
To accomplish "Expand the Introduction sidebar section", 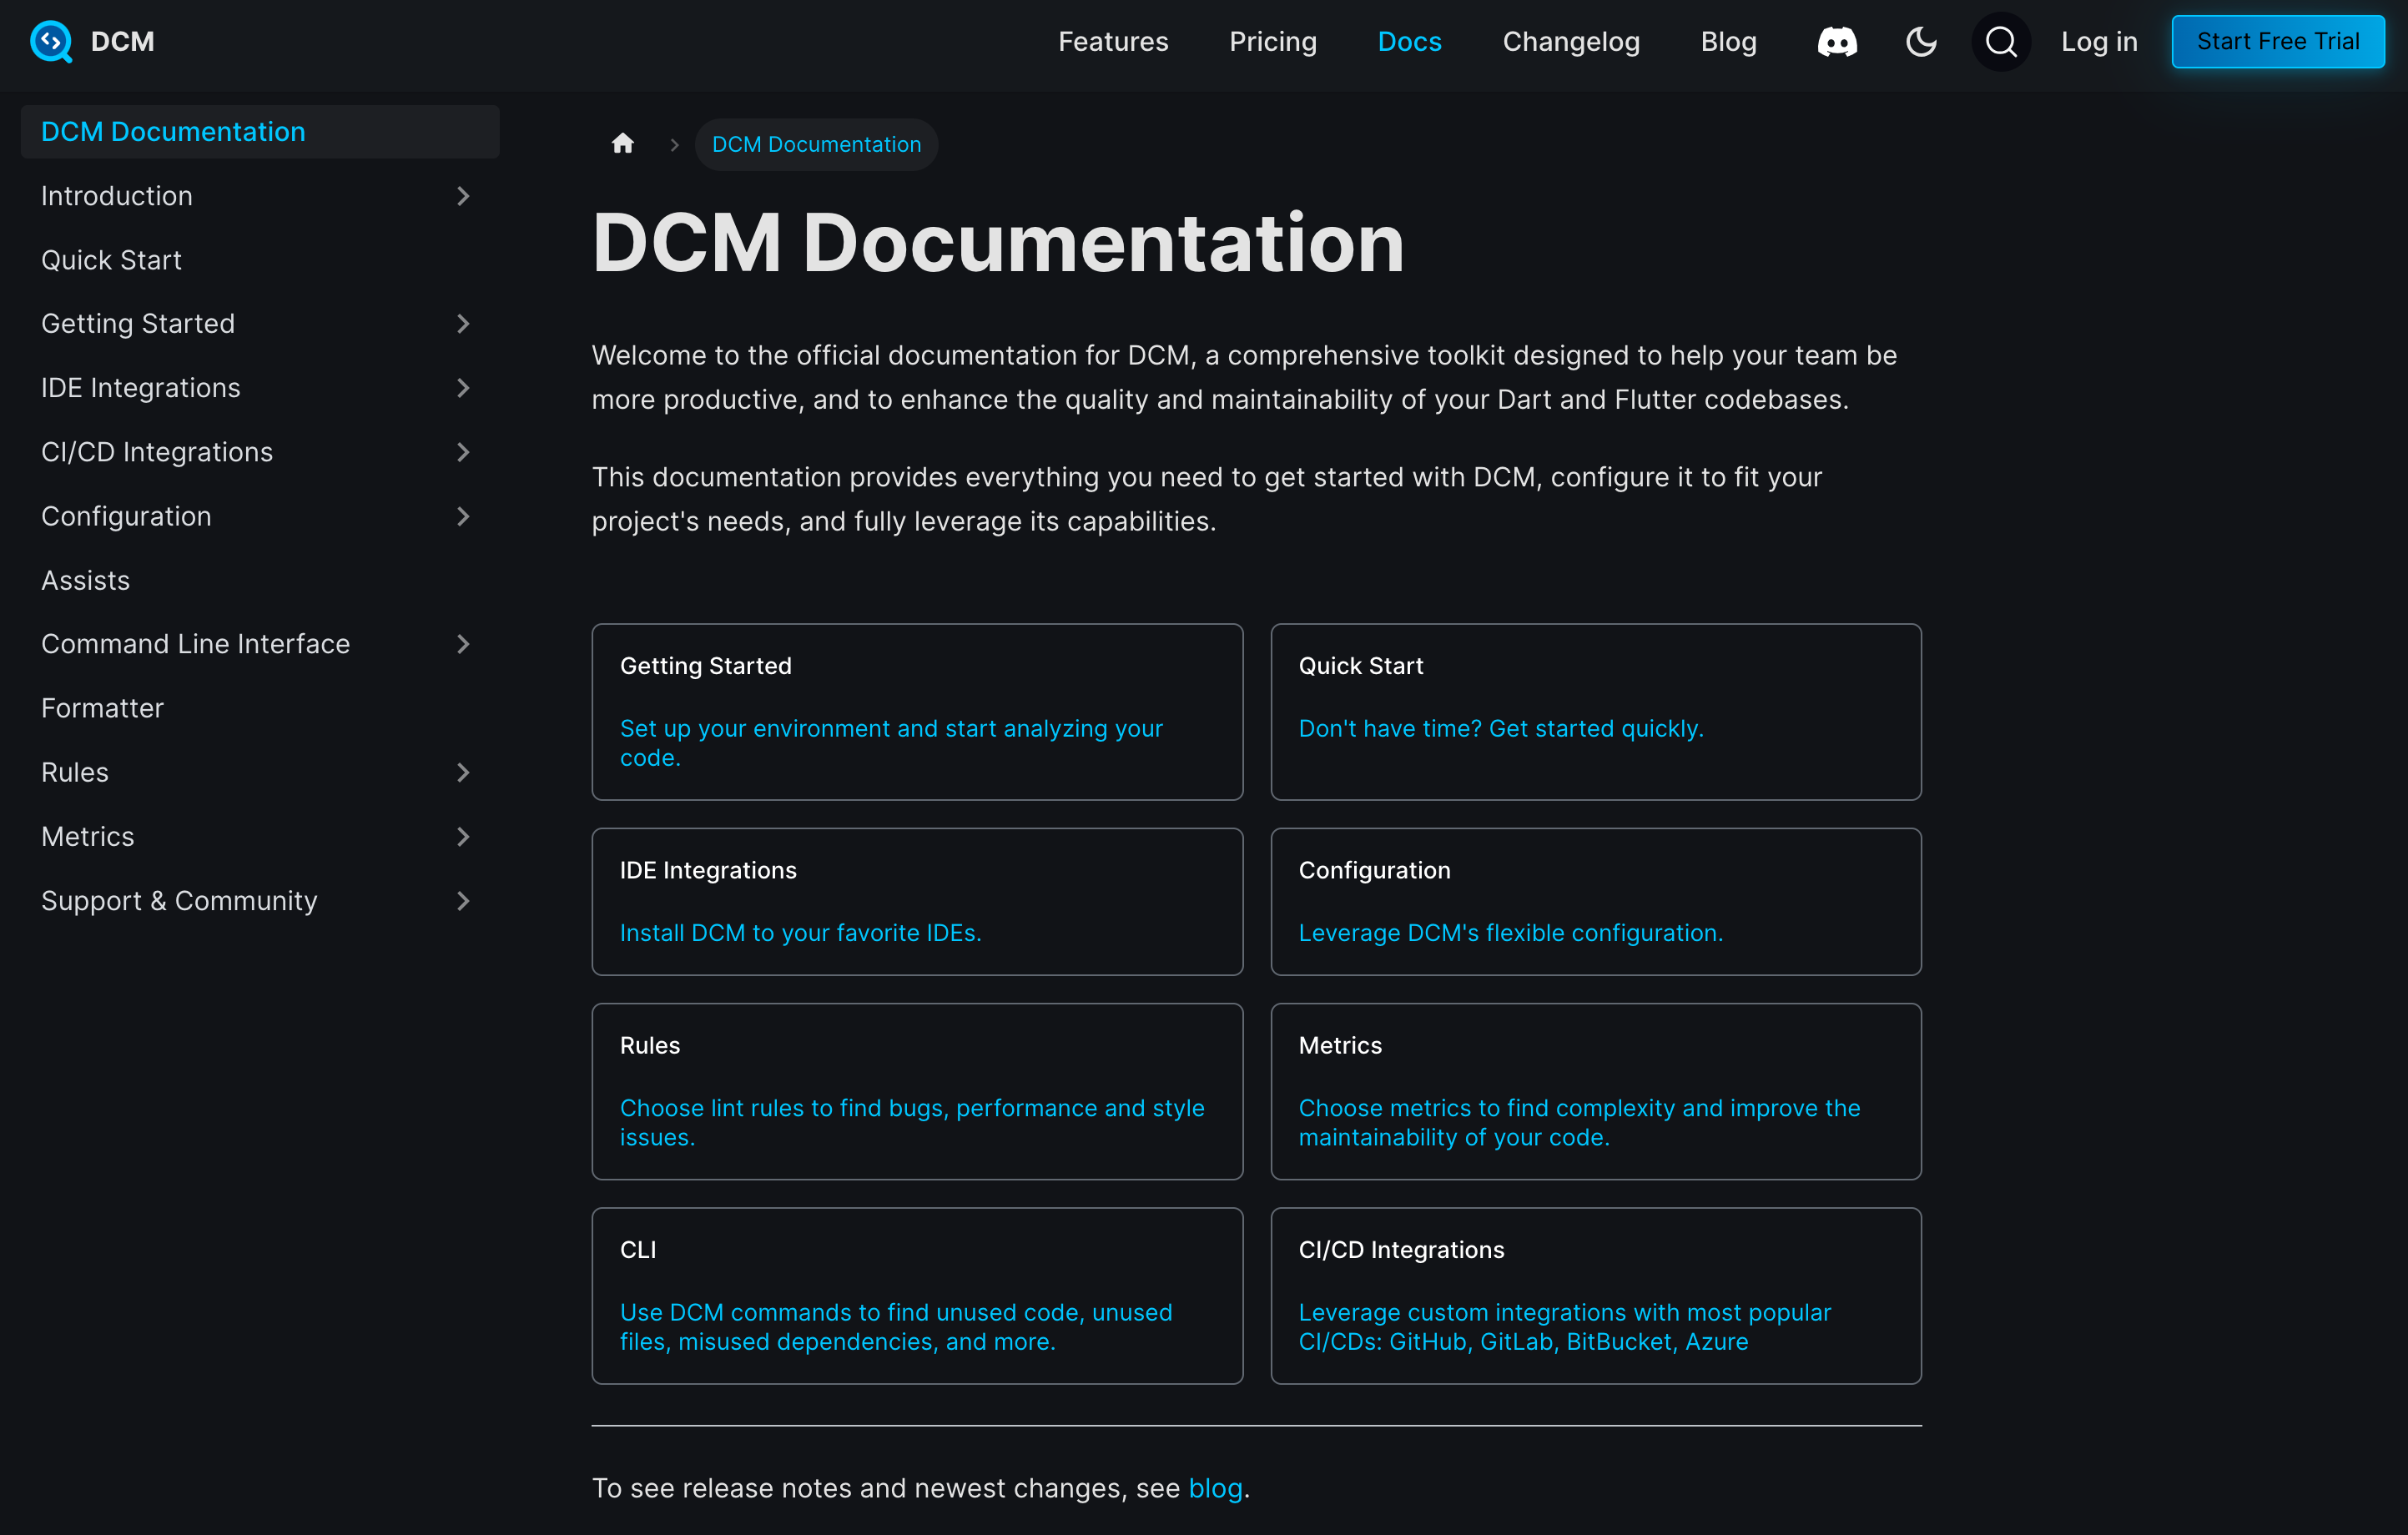I will [462, 196].
